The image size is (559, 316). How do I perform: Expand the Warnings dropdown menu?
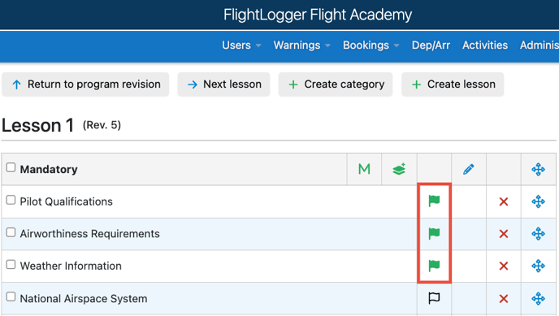point(302,45)
